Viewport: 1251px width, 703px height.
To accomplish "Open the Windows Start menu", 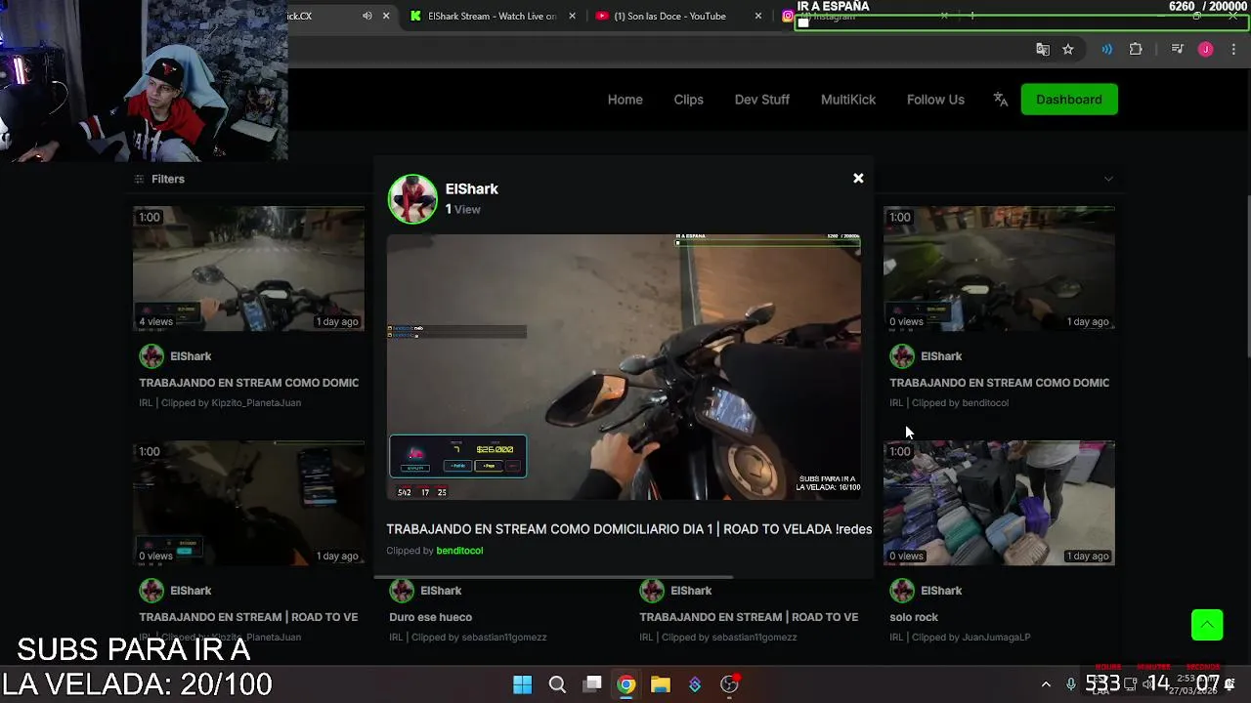I will click(523, 684).
